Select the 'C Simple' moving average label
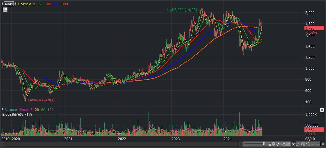 (x=24, y=4)
